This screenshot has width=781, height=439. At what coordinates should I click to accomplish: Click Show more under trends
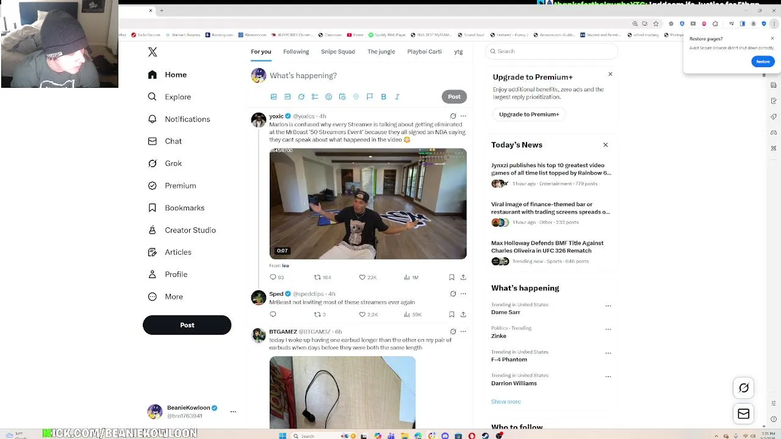point(506,402)
